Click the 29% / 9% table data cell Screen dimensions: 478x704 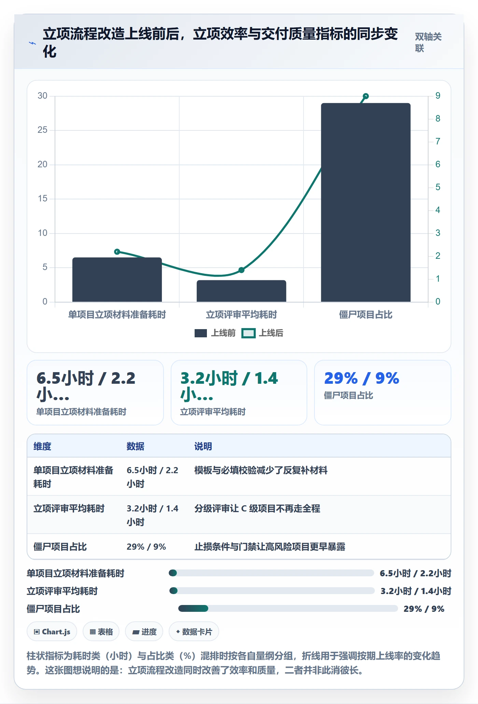click(x=146, y=547)
